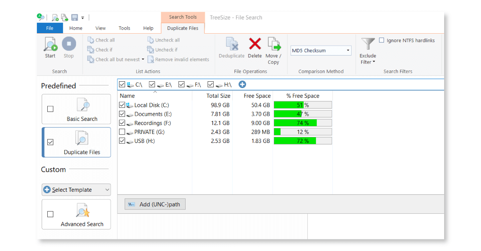The width and height of the screenshot is (481, 251).
Task: Click the blue plus to add drive
Action: pyautogui.click(x=242, y=84)
